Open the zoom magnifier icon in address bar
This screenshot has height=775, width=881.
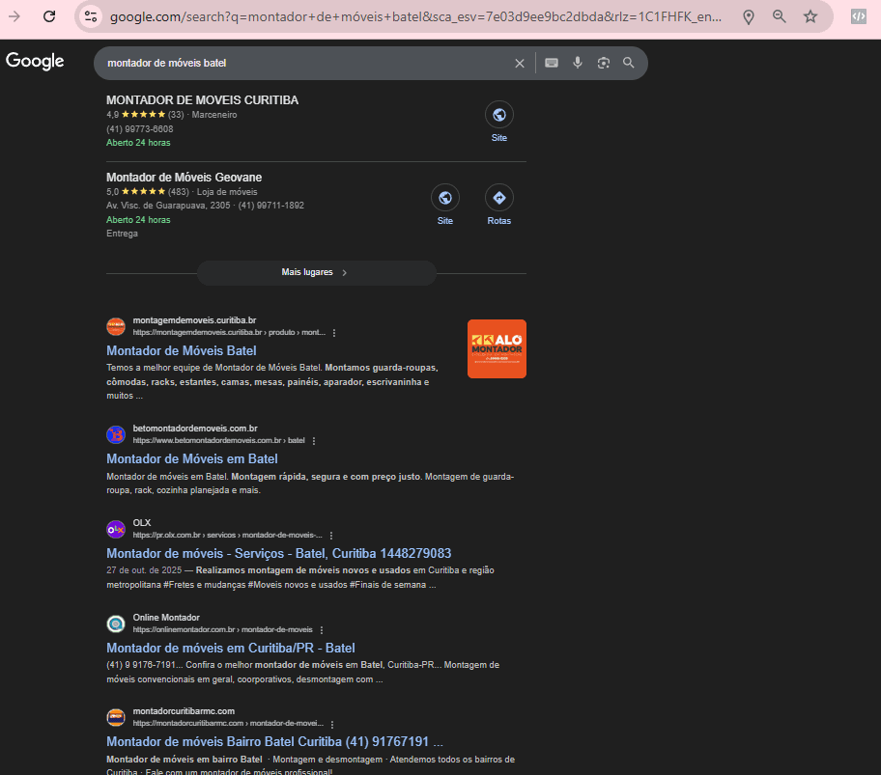tap(780, 16)
